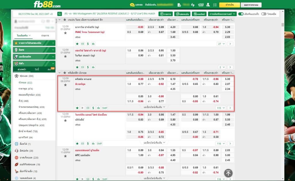Select คะแนนที่ถูกต้อง (436) in sidebar

click(x=30, y=95)
